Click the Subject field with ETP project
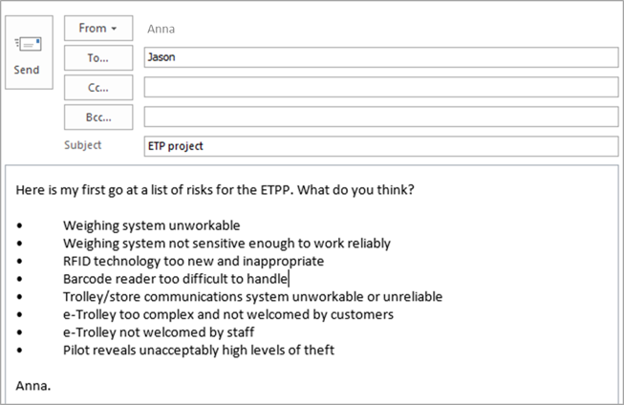 point(381,146)
